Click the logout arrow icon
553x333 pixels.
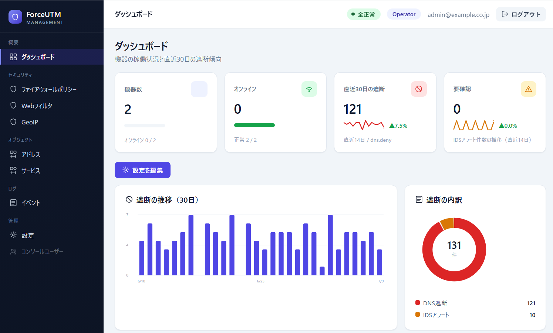(x=505, y=14)
